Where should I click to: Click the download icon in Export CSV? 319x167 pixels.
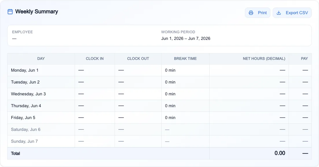click(x=279, y=13)
